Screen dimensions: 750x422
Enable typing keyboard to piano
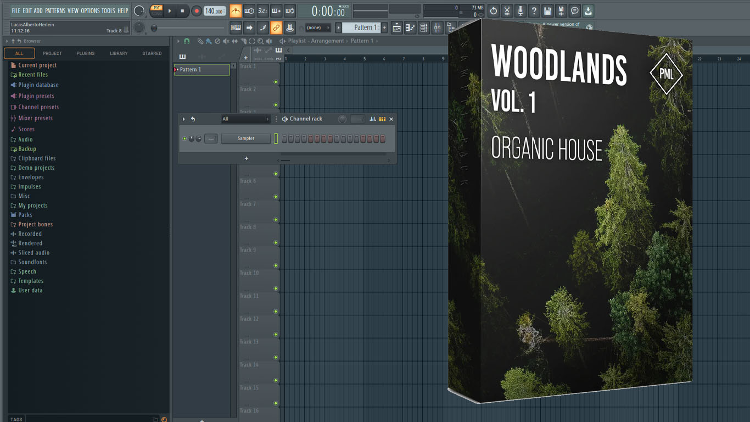click(236, 27)
